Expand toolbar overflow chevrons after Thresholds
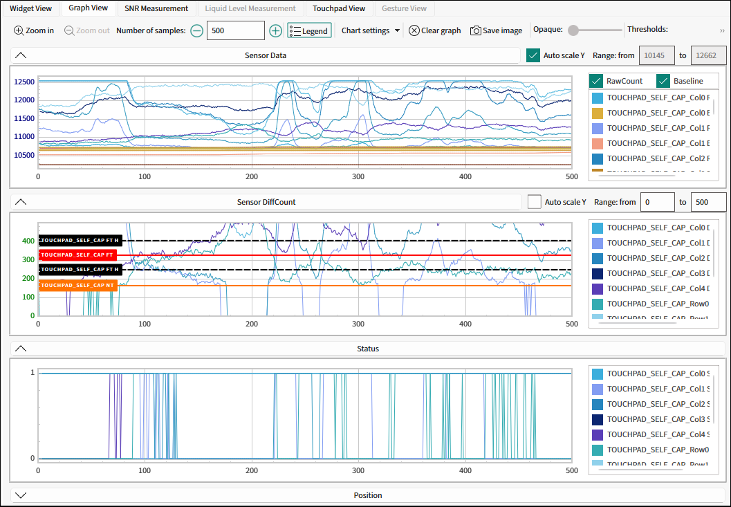Viewport: 731px width, 507px height. [722, 31]
